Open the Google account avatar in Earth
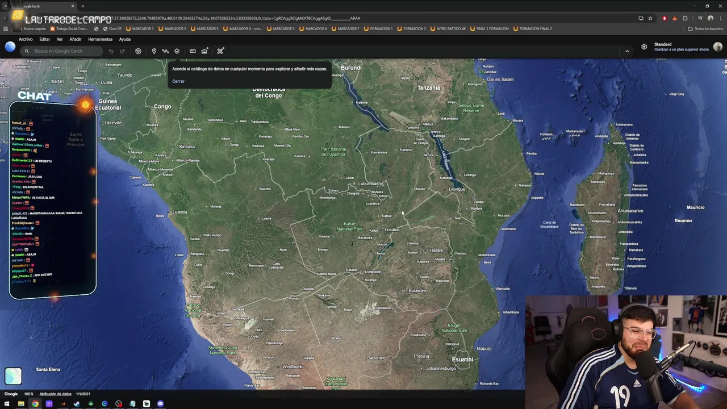 pos(718,47)
